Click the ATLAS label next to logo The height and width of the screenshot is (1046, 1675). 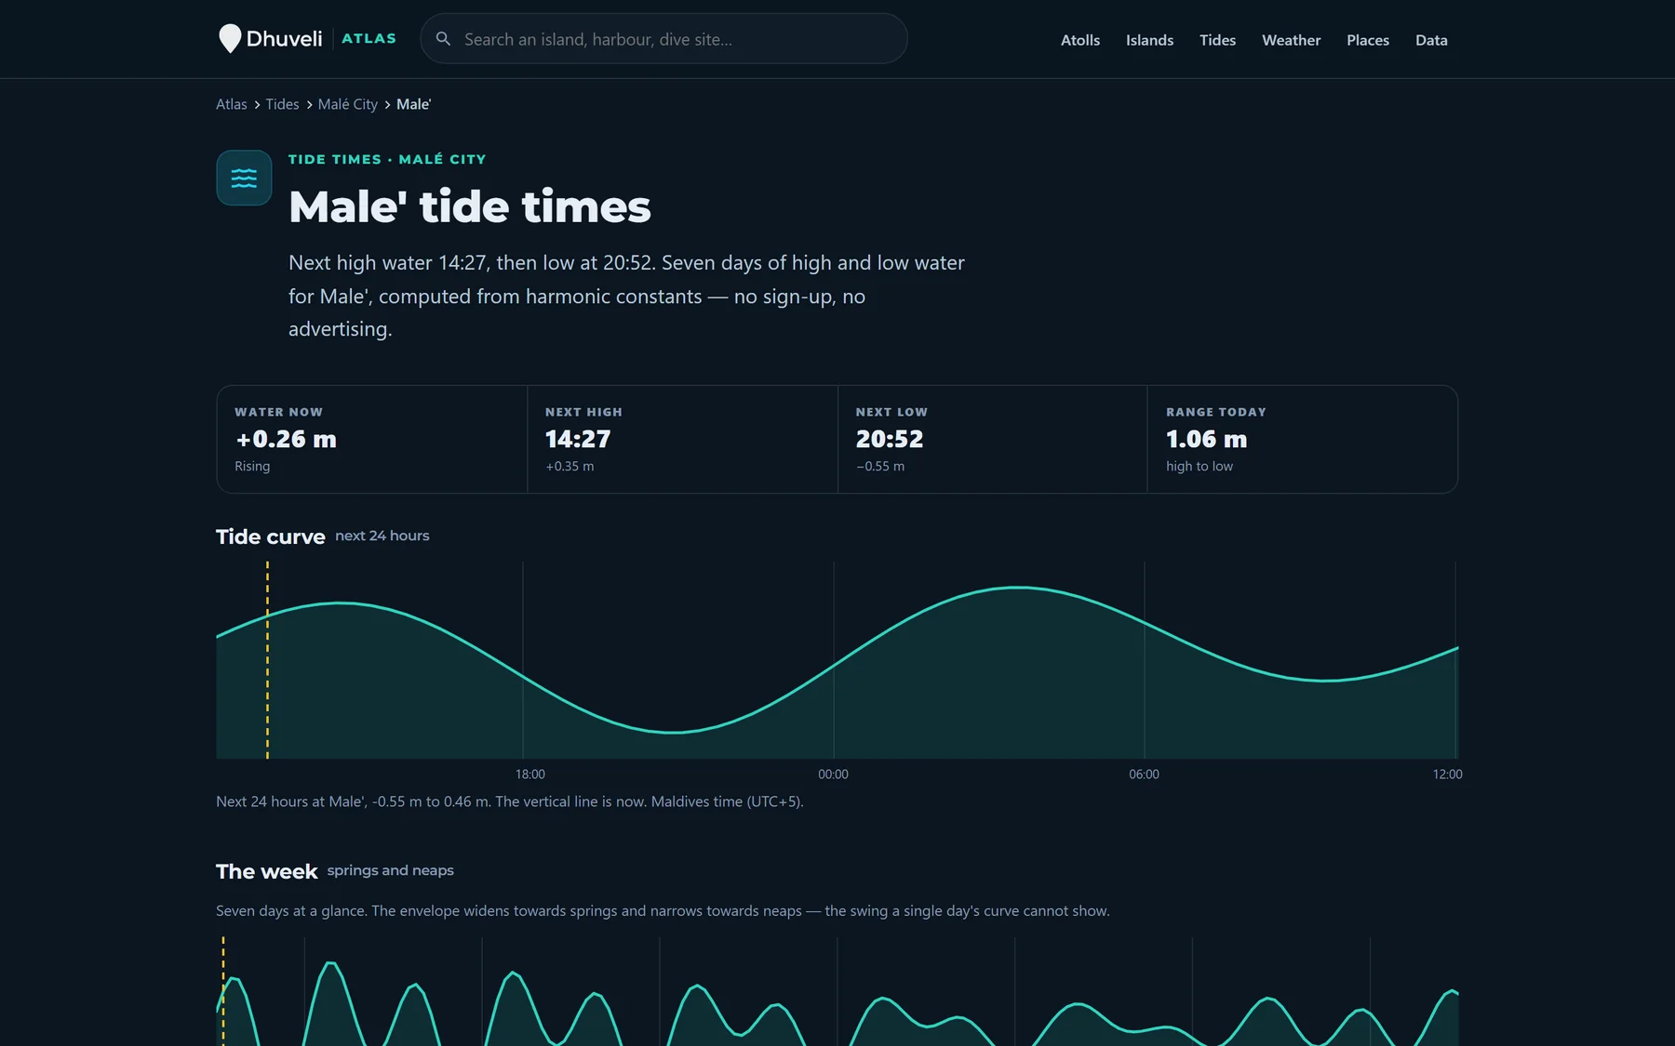click(368, 39)
